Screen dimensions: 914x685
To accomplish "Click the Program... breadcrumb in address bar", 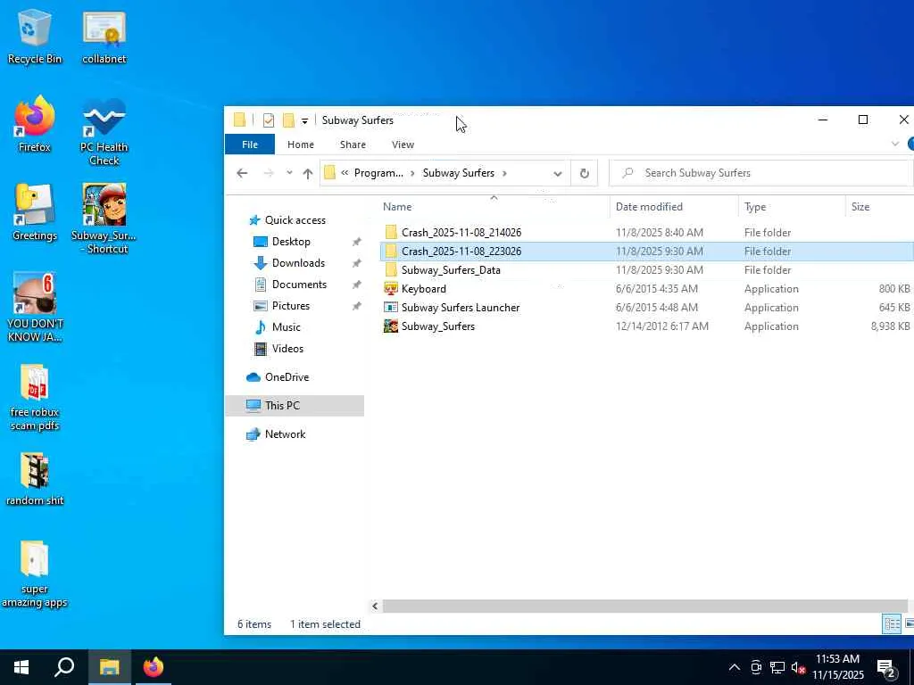I will 378,173.
